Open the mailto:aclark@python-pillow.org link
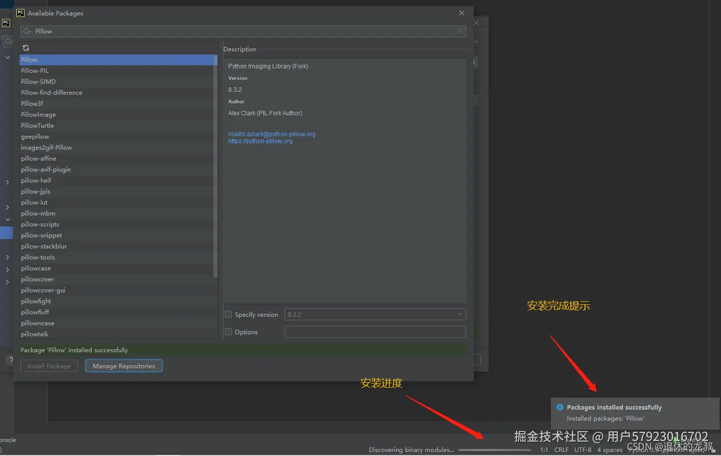The height and width of the screenshot is (456, 721). tap(272, 134)
